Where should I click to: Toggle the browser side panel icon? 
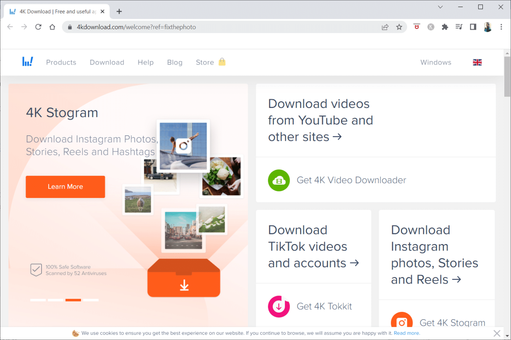click(473, 27)
